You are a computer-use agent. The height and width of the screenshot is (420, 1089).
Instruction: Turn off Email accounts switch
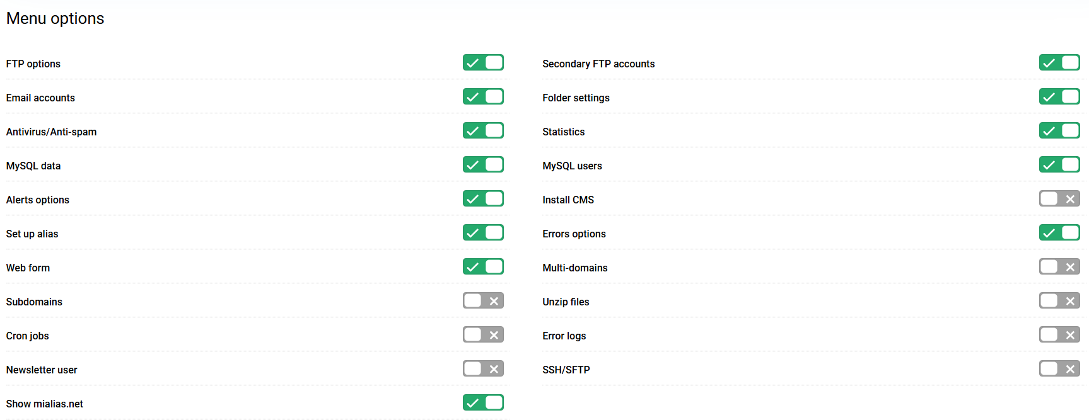[x=483, y=97]
